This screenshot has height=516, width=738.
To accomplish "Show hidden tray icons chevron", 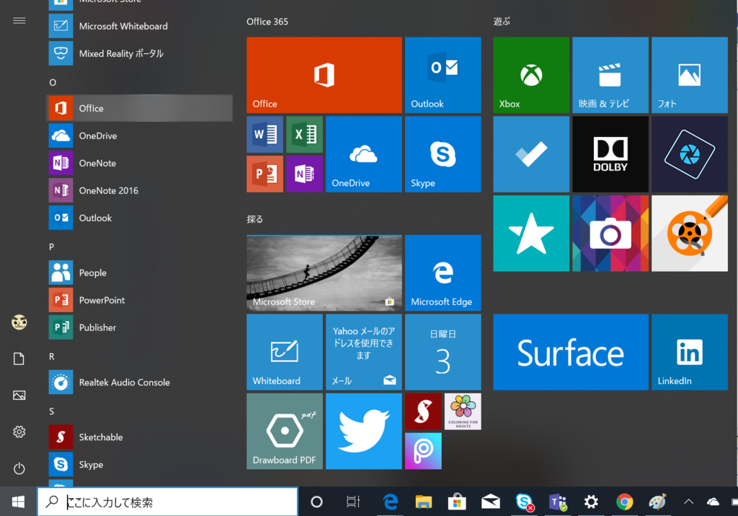I will 688,502.
